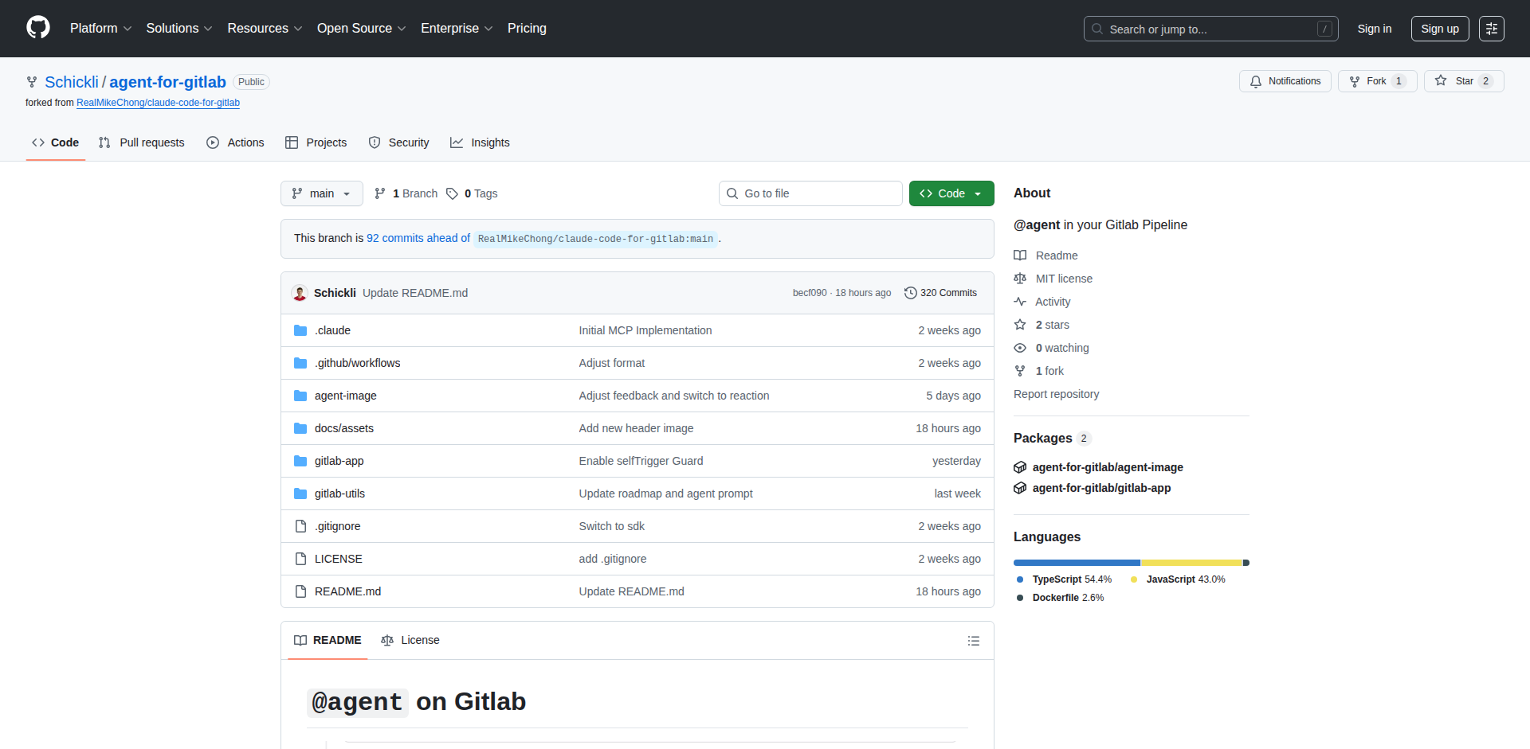Click the eye icon beside 0 watching
The width and height of the screenshot is (1530, 749).
click(1020, 348)
